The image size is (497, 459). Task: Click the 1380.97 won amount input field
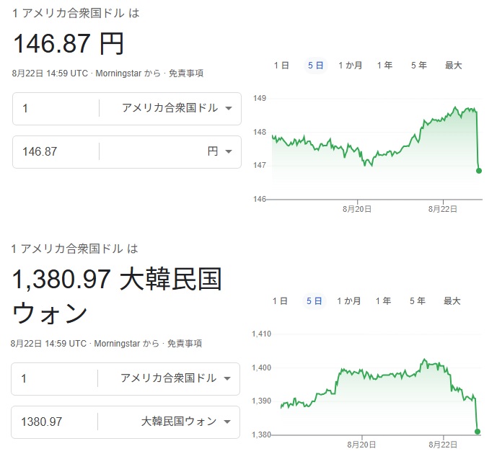(x=54, y=422)
